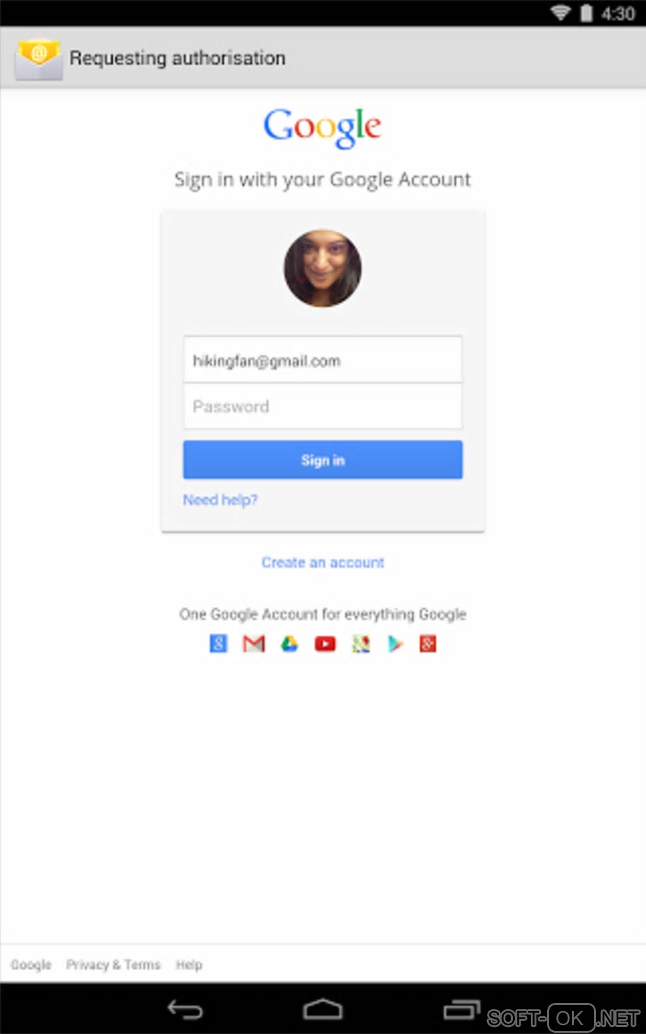Click the Help footer link

[189, 965]
